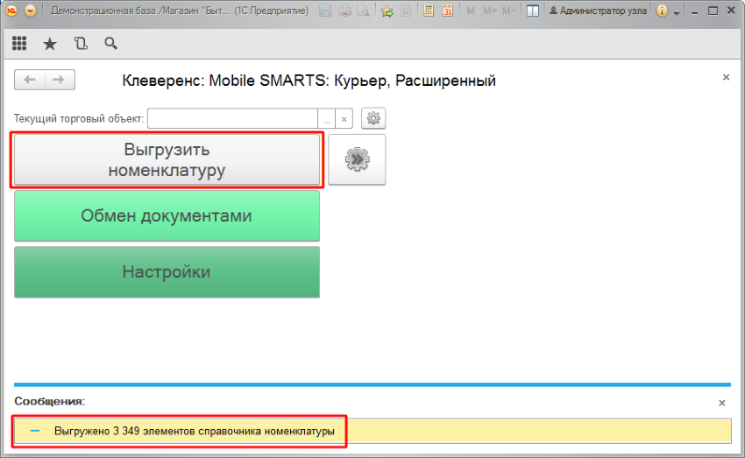This screenshot has height=458, width=745.
Task: Close the Сообщения panel
Action: click(721, 403)
